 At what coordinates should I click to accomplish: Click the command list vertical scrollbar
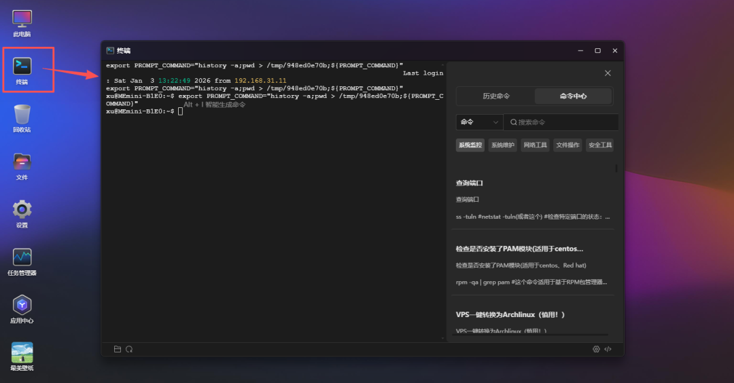tap(616, 168)
